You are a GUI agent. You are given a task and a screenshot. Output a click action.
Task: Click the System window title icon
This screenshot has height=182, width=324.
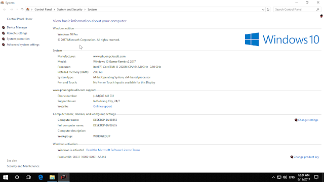[2, 3]
